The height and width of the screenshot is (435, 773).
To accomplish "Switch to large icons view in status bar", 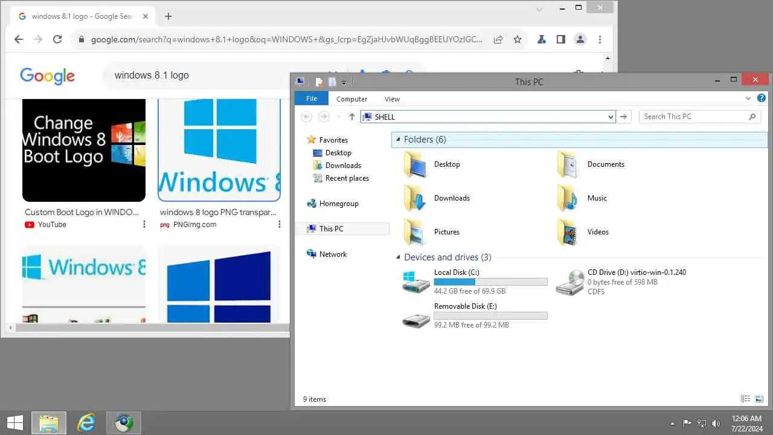I will coord(759,399).
